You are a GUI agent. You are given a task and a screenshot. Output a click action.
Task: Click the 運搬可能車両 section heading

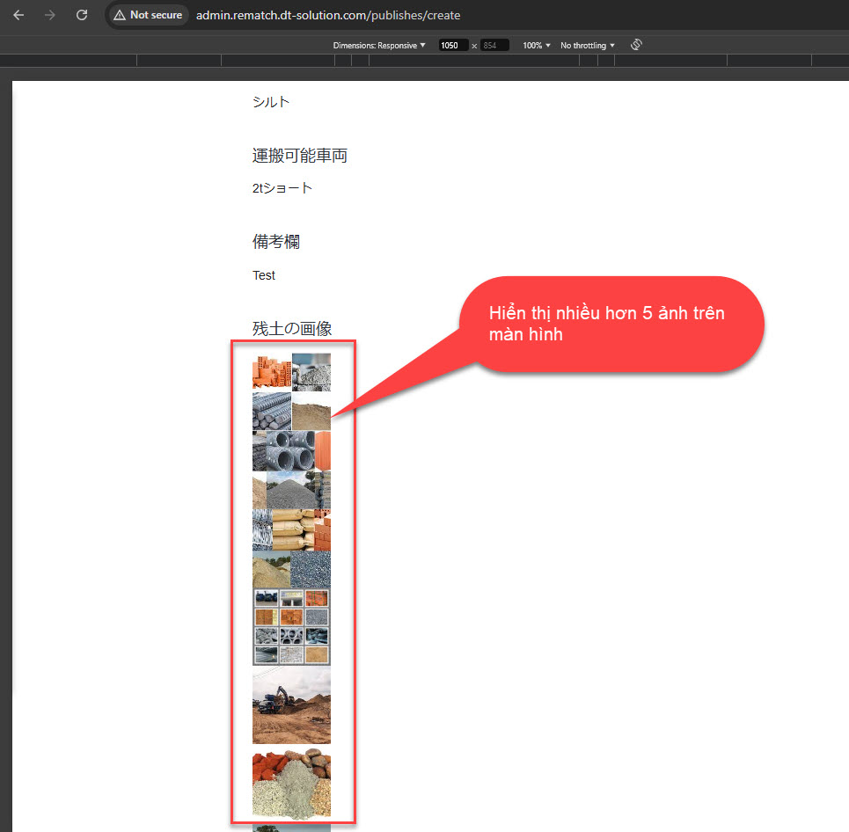coord(299,156)
